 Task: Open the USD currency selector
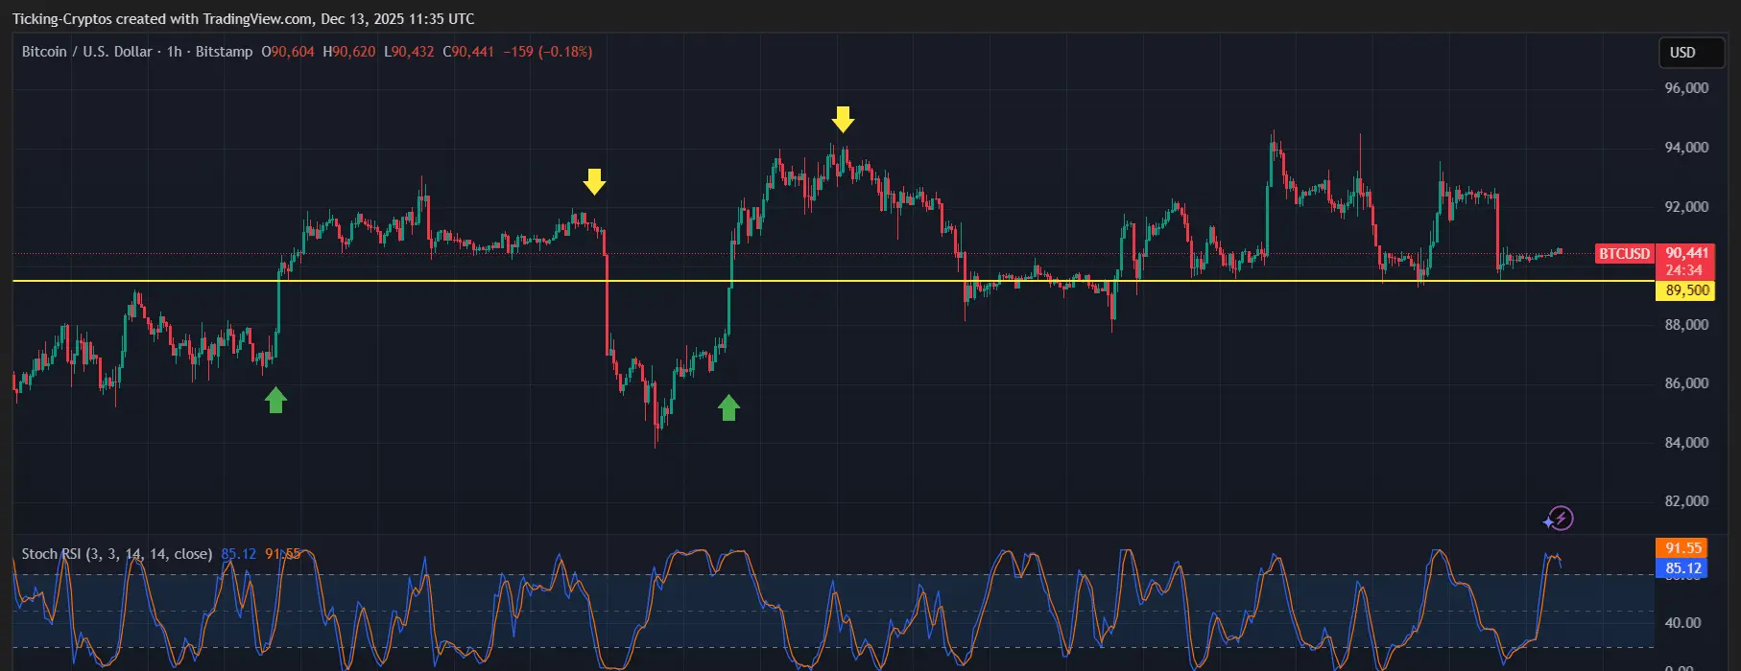coord(1691,53)
